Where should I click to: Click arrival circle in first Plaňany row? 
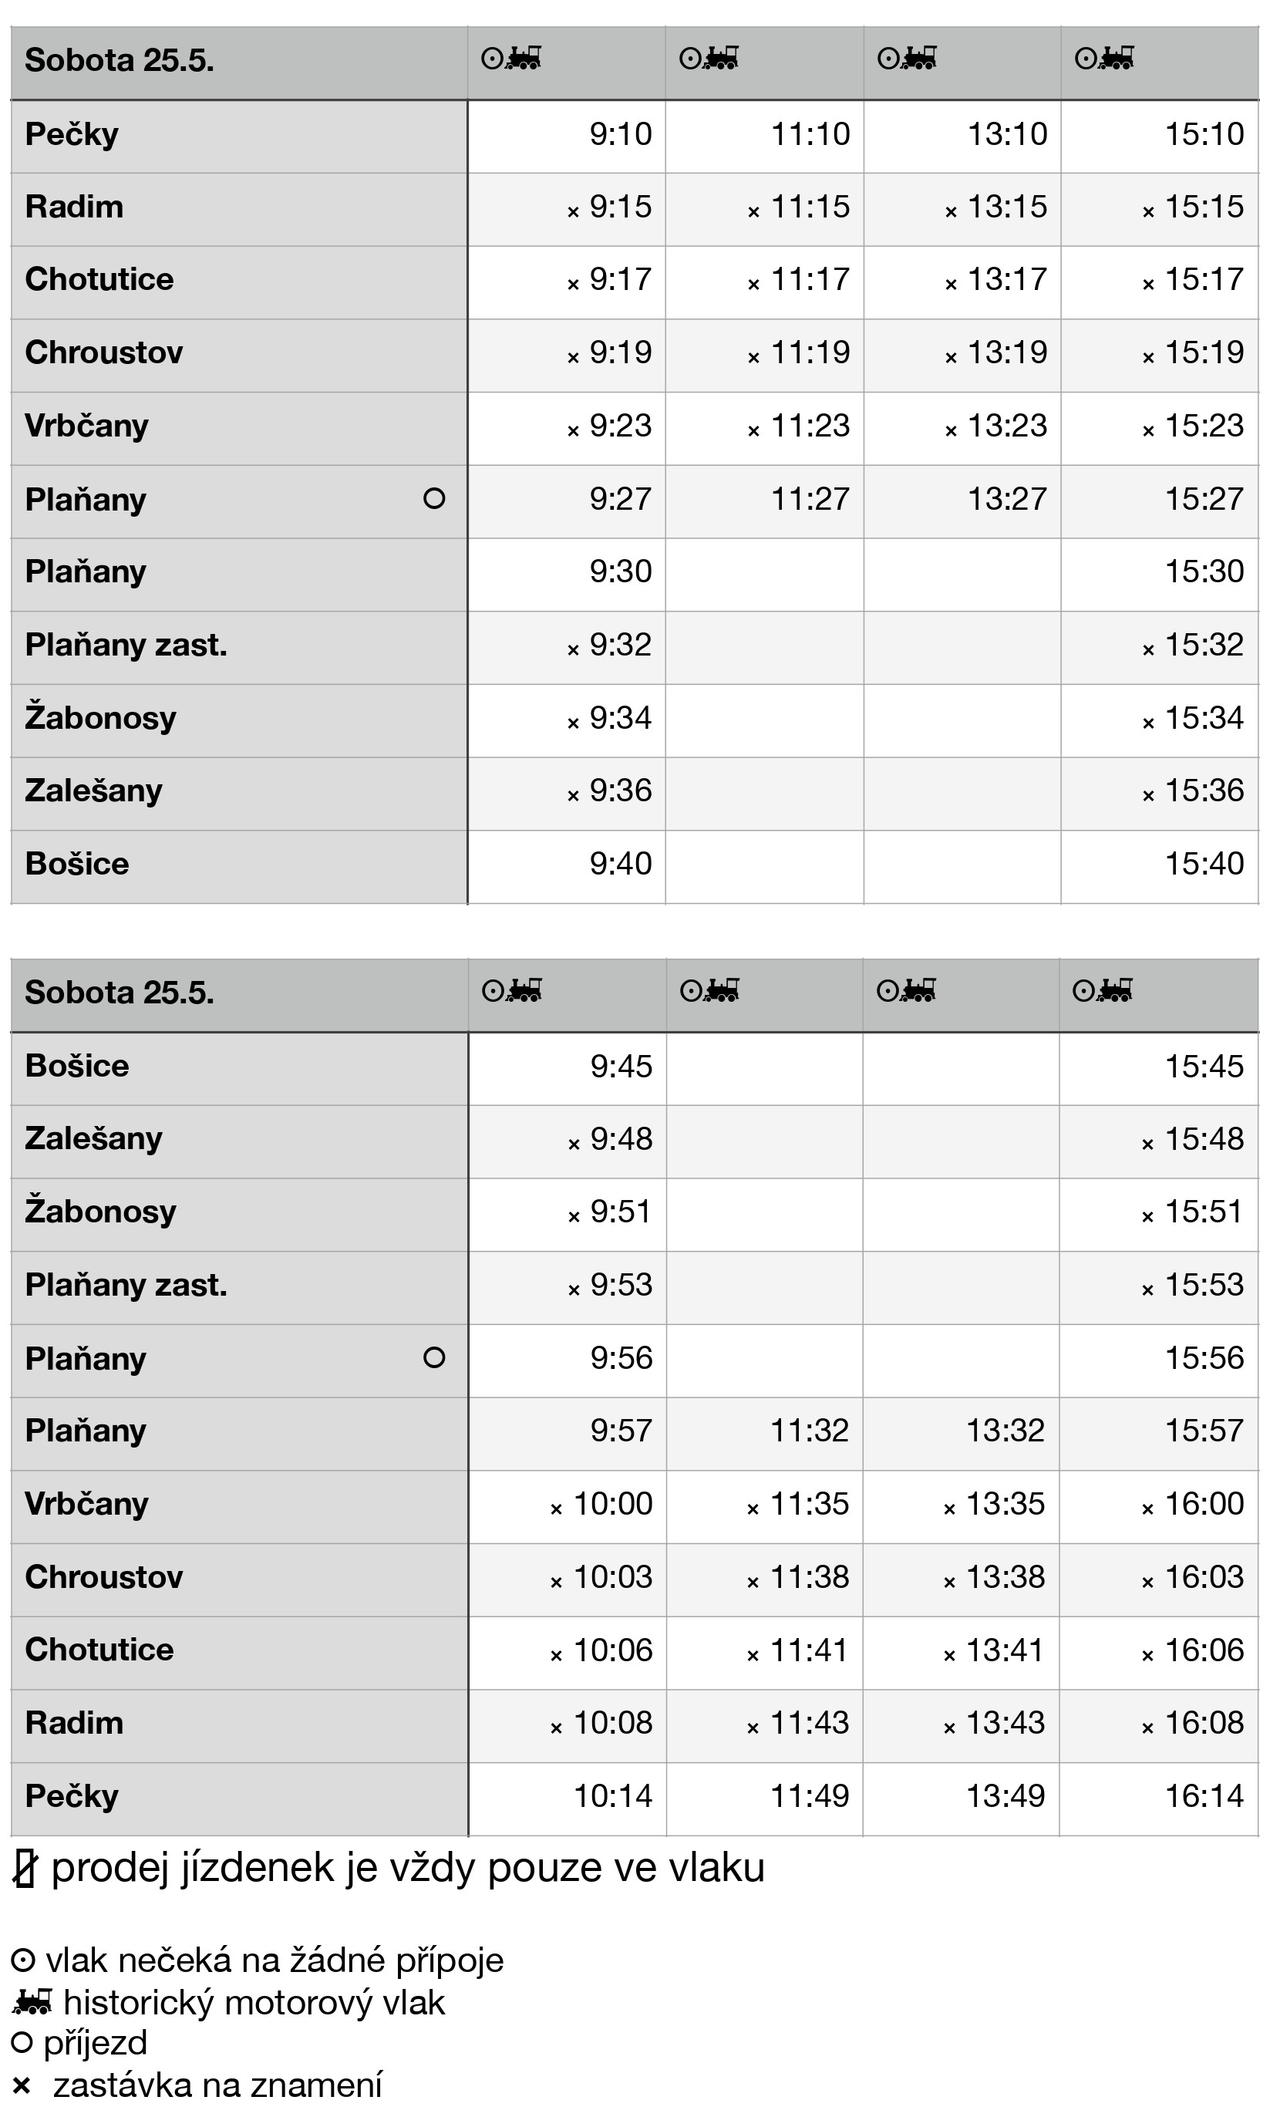click(434, 498)
